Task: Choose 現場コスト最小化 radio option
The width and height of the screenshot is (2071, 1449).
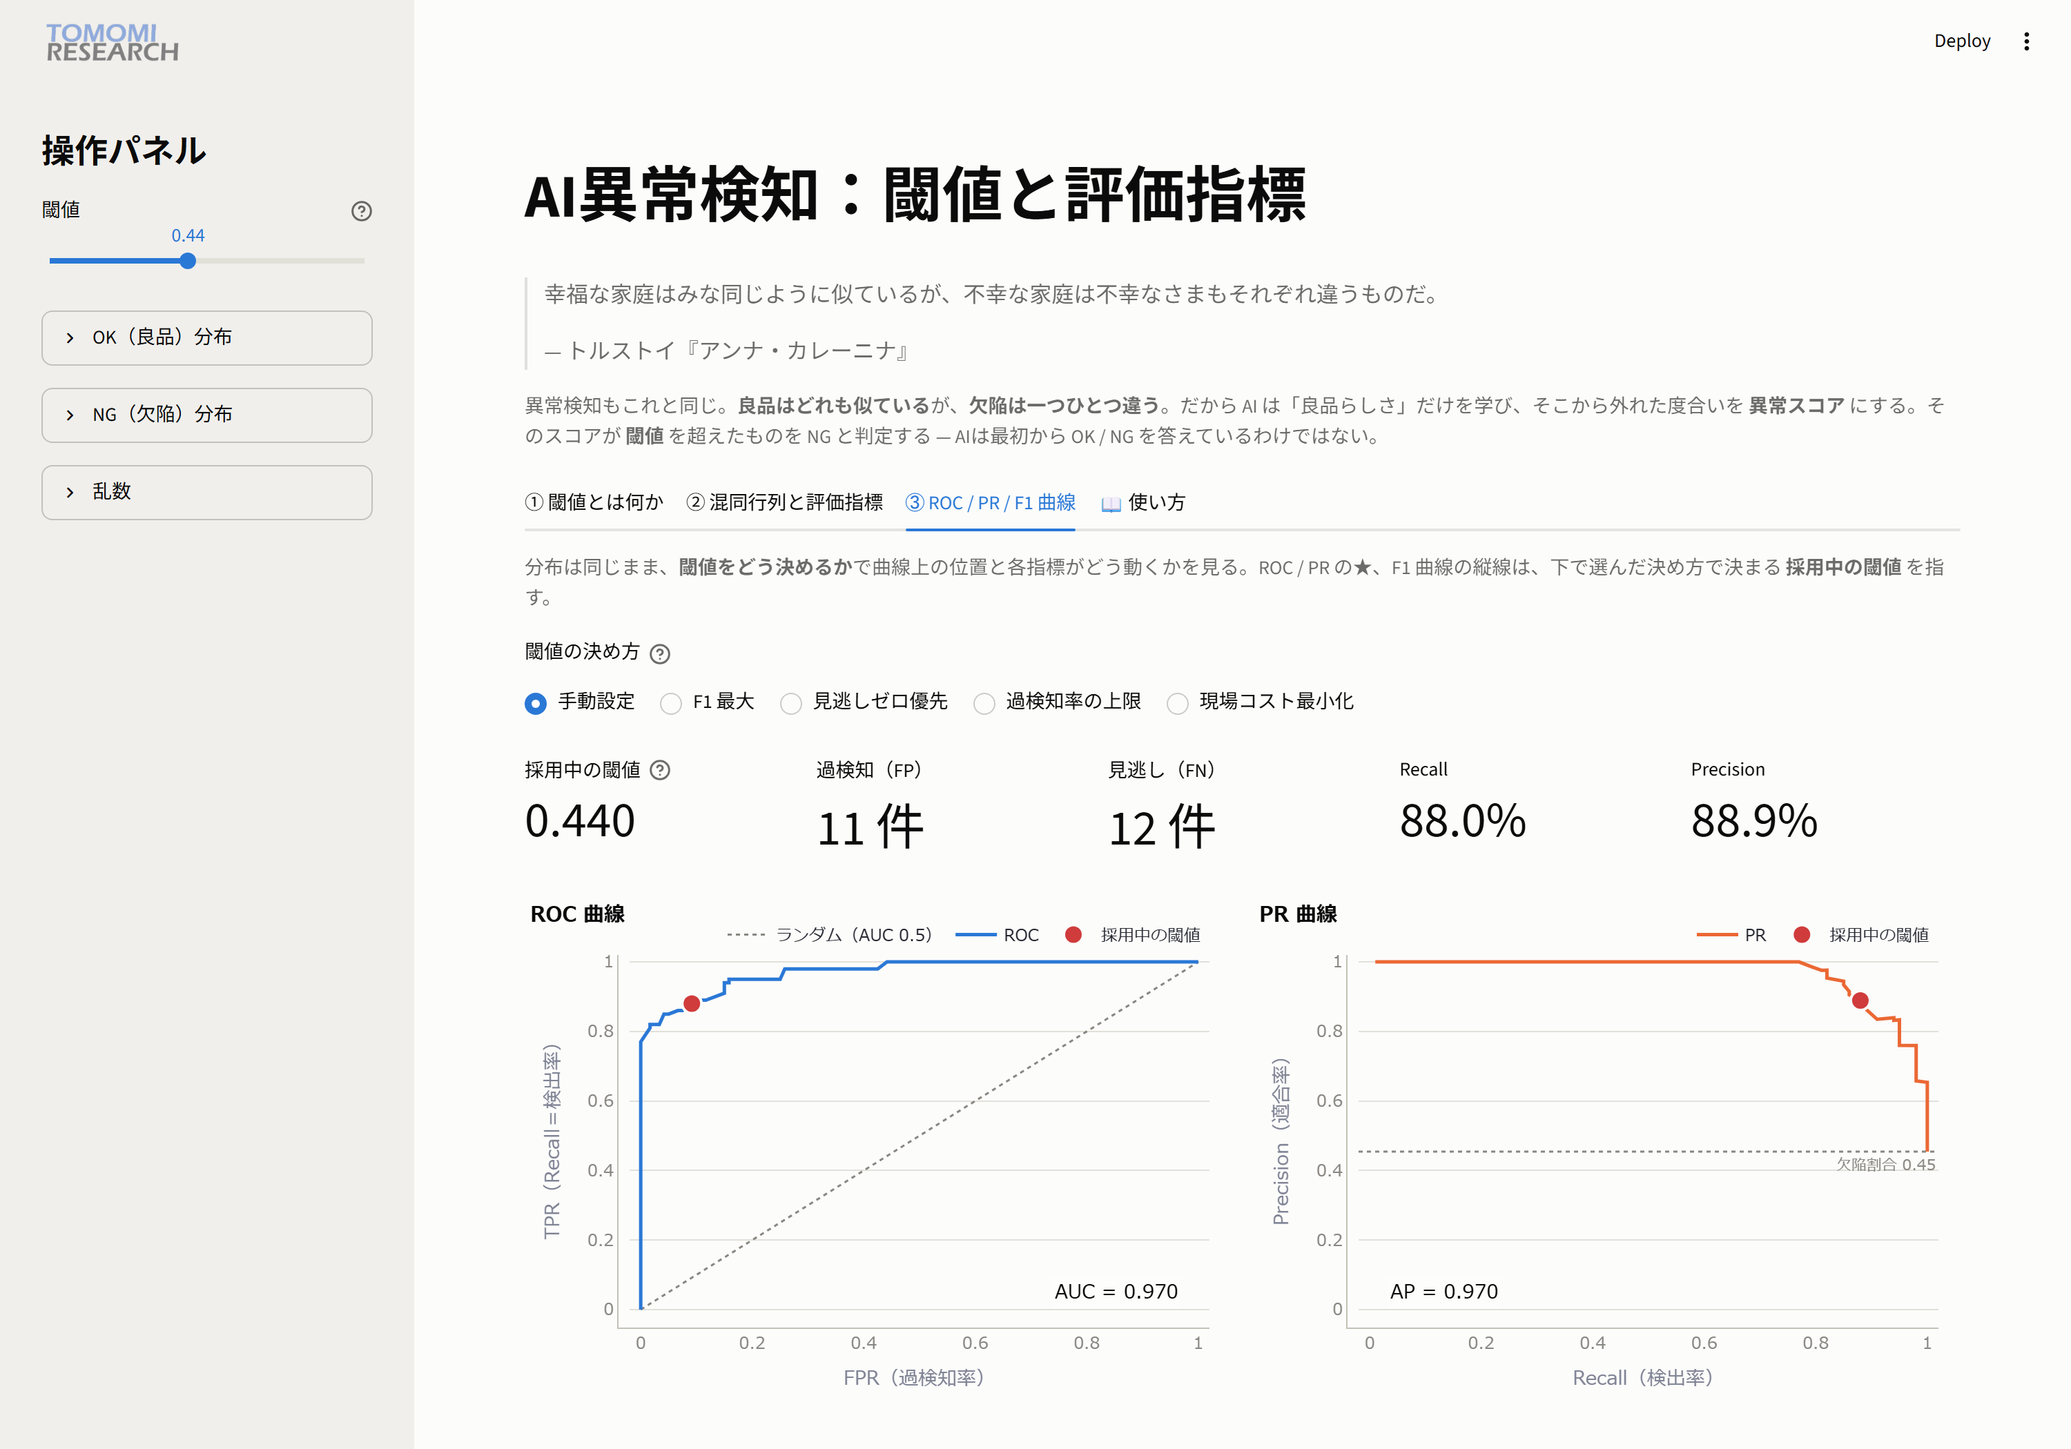Action: click(x=1260, y=702)
